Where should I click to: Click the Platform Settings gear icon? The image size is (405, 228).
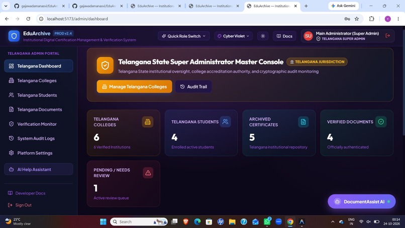(x=11, y=153)
